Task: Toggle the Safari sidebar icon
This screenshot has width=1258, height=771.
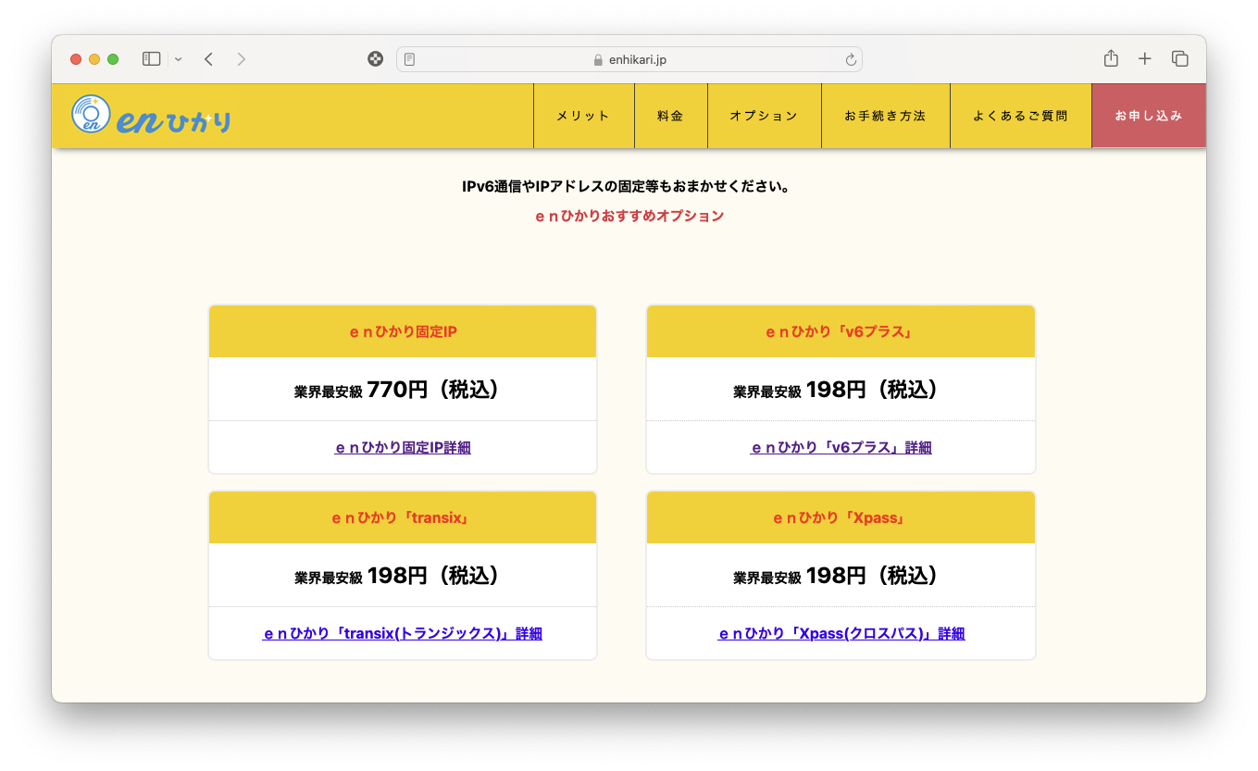Action: click(151, 59)
